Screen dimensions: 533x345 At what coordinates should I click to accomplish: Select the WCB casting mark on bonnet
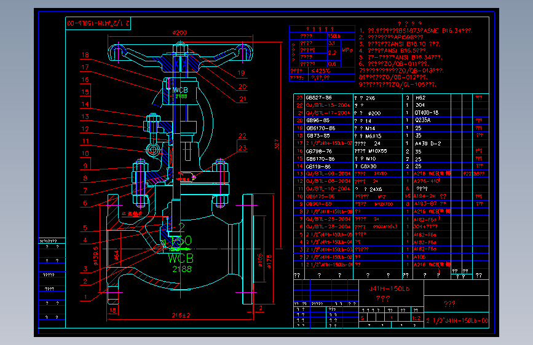pyautogui.click(x=180, y=90)
